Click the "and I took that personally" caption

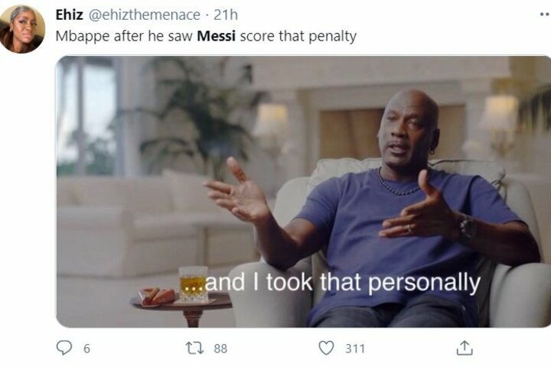point(332,282)
